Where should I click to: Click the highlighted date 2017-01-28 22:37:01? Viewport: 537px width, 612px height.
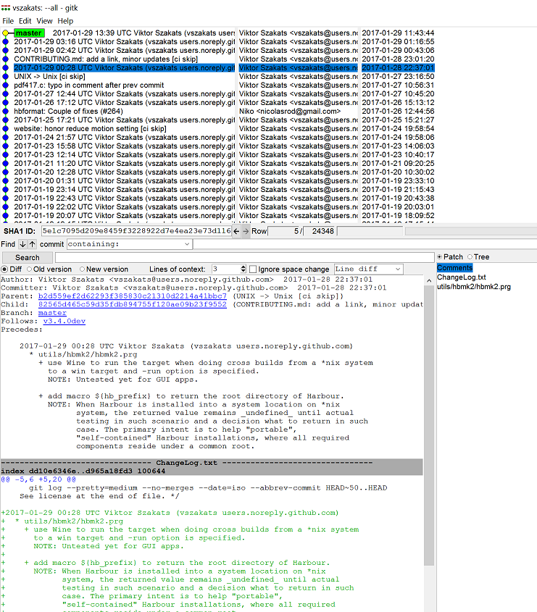[x=398, y=68]
